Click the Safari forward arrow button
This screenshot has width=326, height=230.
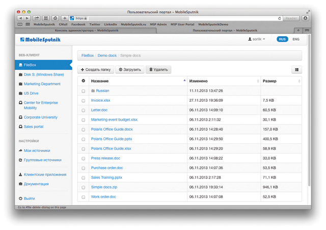27,18
